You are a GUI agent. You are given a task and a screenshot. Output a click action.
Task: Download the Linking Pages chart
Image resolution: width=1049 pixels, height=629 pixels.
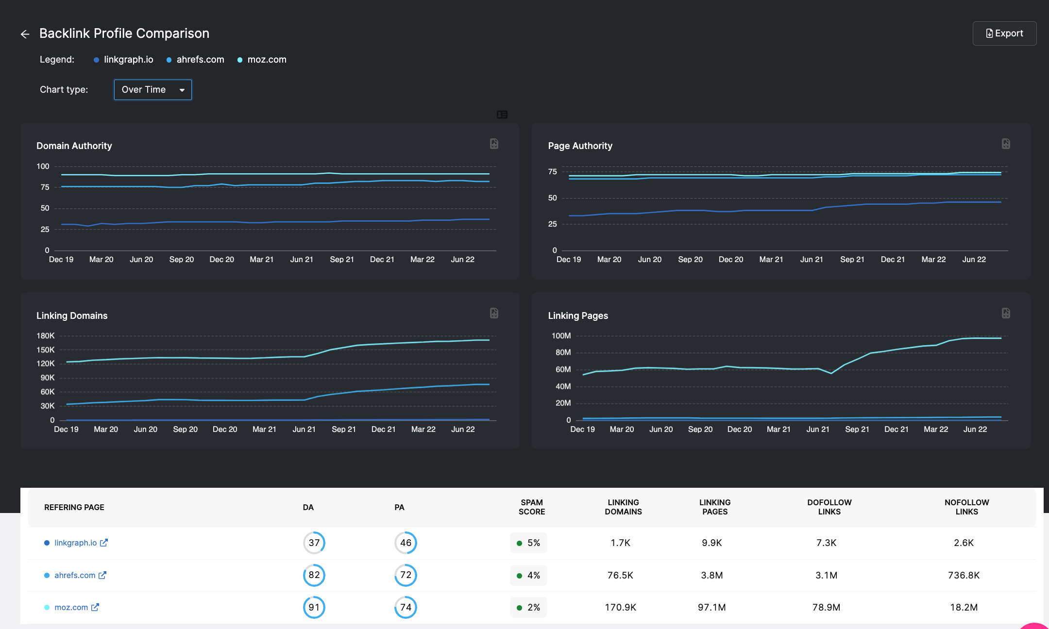(x=1006, y=313)
